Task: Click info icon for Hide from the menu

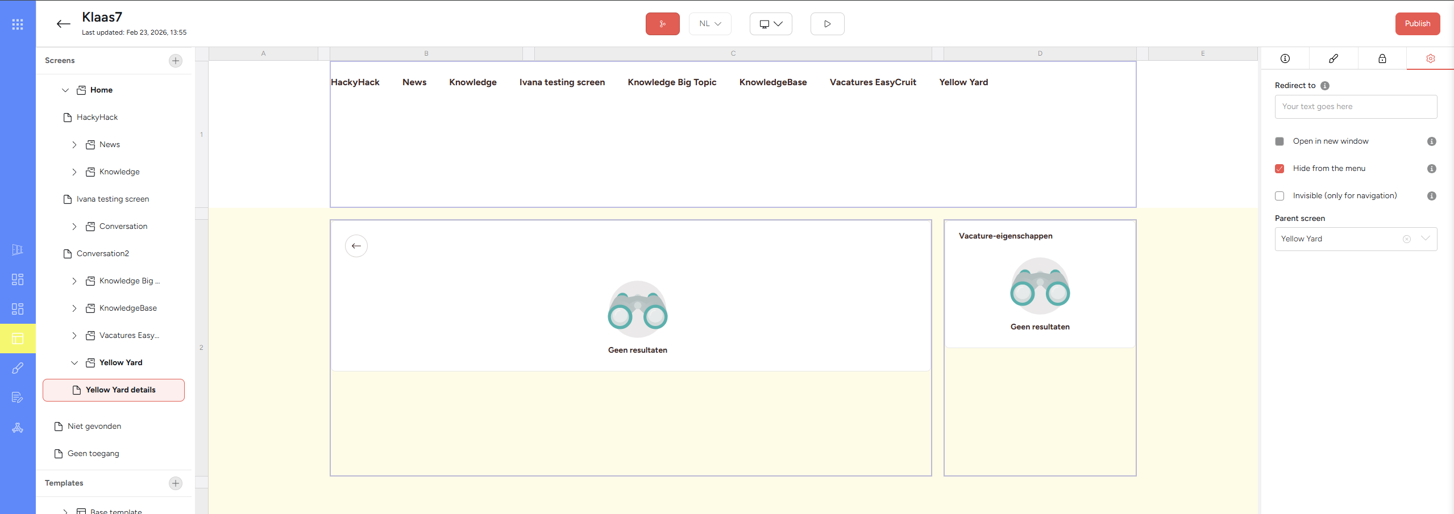Action: [x=1432, y=169]
